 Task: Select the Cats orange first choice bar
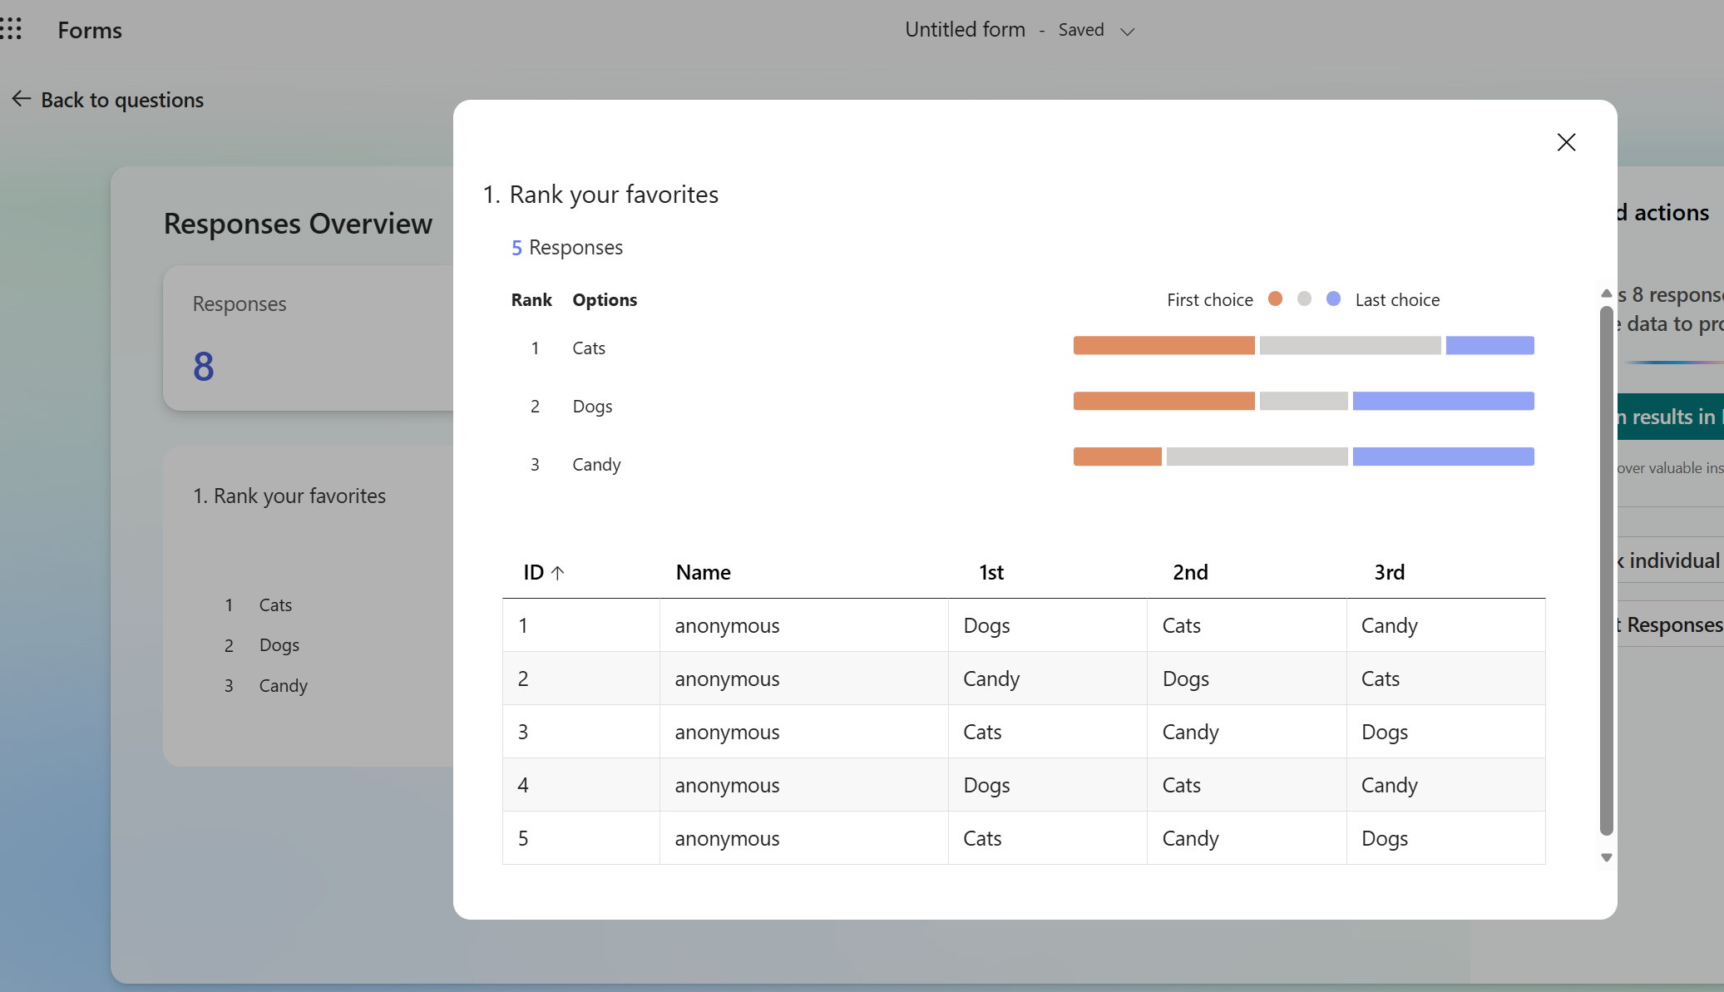pyautogui.click(x=1163, y=345)
